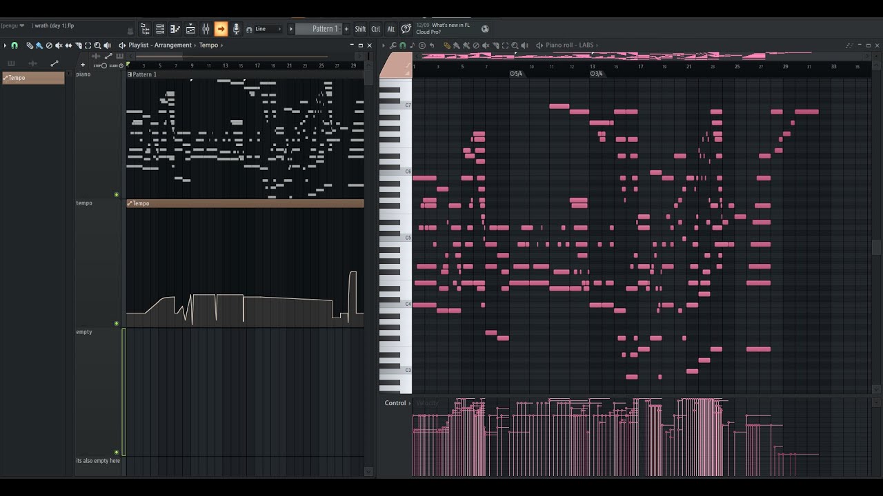Click the 5/4 time signature marker
Viewport: 883px width, 496px height.
coord(516,74)
